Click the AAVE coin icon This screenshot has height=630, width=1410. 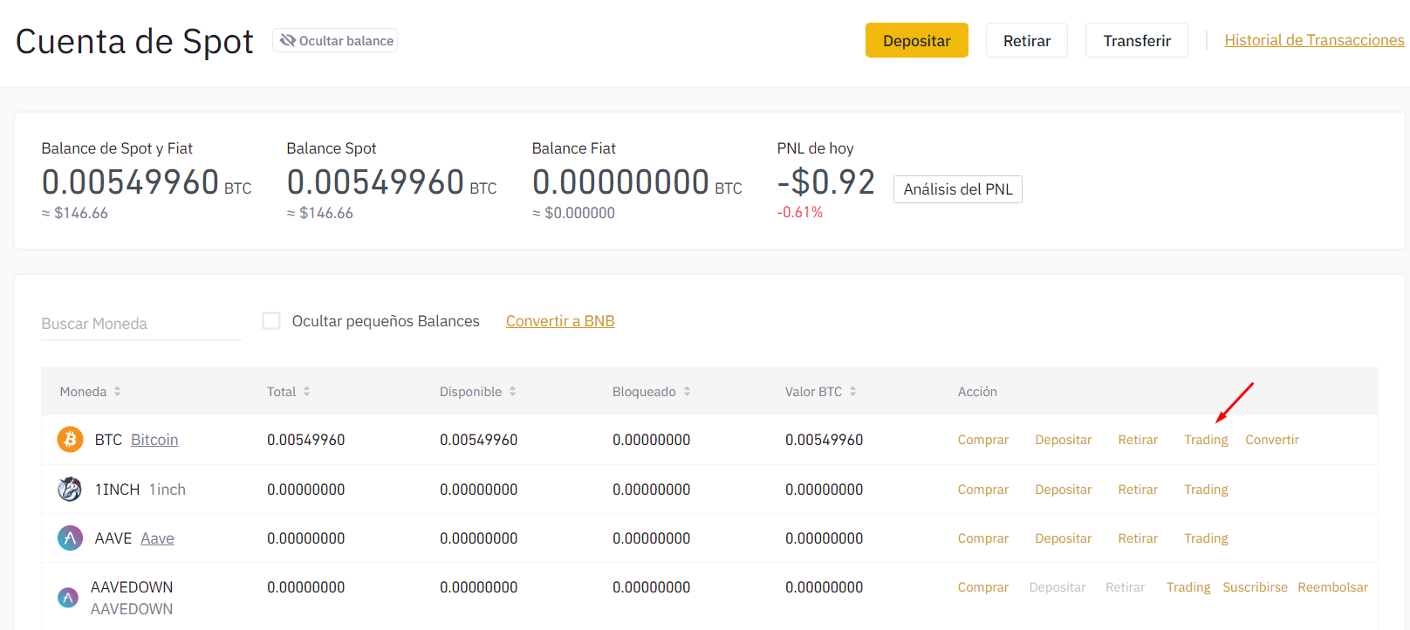click(70, 538)
